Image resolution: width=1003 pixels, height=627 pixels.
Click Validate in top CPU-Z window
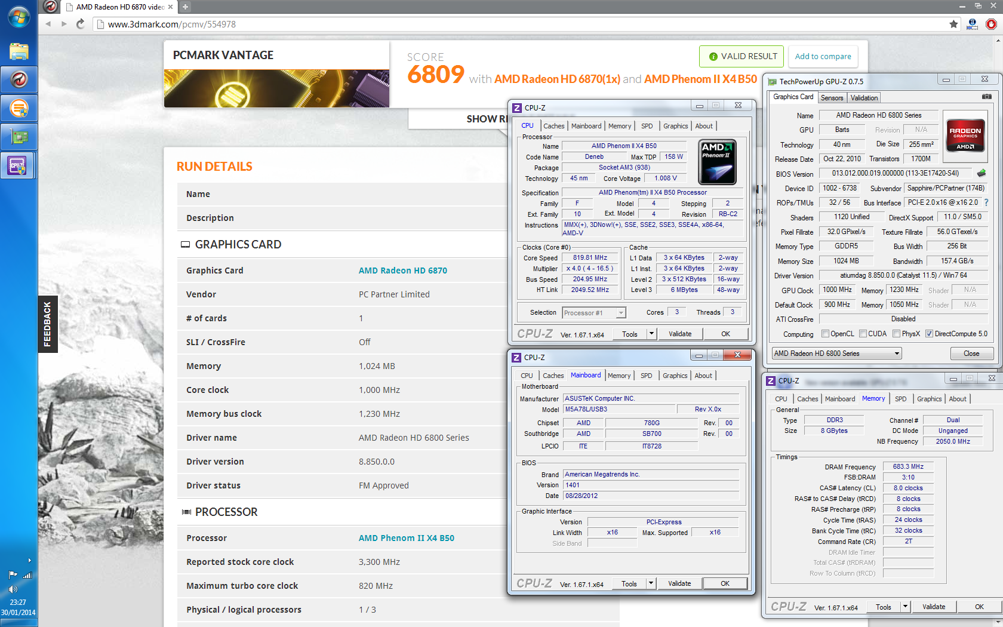pos(680,334)
